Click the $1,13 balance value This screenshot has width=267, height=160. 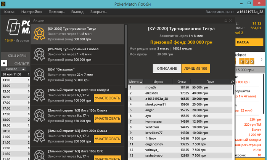pos(257,24)
